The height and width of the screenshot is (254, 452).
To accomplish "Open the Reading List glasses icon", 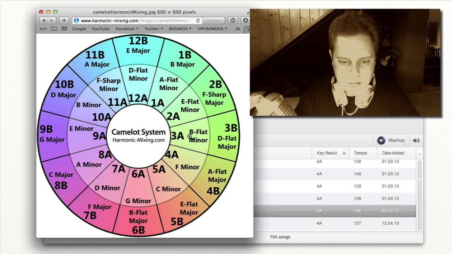I will (43, 29).
